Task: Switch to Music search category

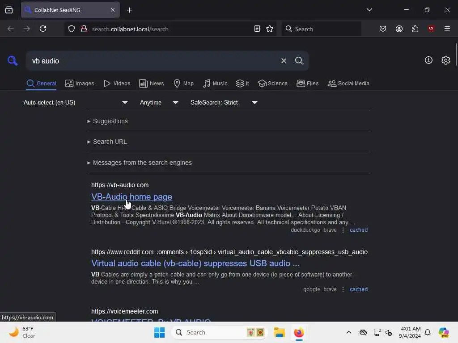Action: (x=215, y=84)
